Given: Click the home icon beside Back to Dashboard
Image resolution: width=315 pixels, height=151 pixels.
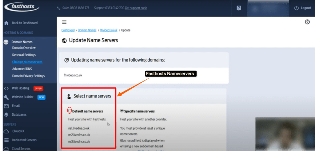Looking at the screenshot, I should point(6,23).
